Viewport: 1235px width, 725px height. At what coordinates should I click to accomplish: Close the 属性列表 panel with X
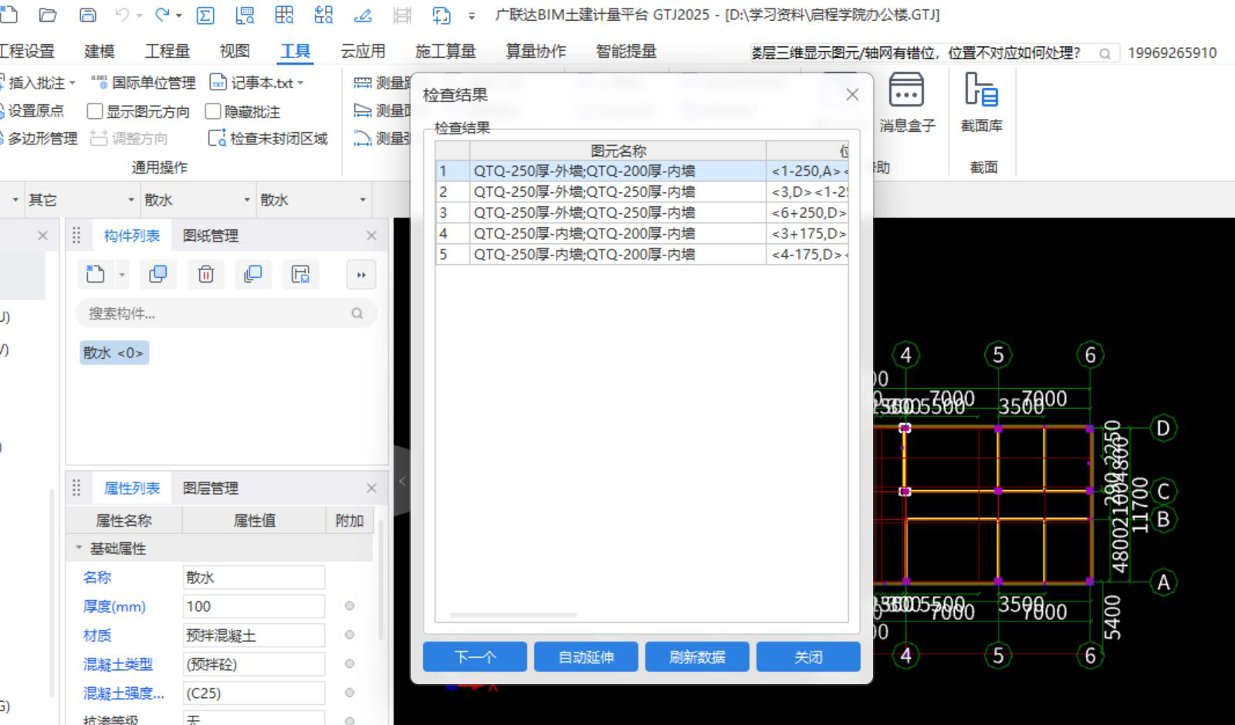(x=371, y=488)
